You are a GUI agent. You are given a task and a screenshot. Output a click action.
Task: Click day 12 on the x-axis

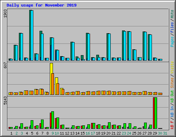click(67, 133)
